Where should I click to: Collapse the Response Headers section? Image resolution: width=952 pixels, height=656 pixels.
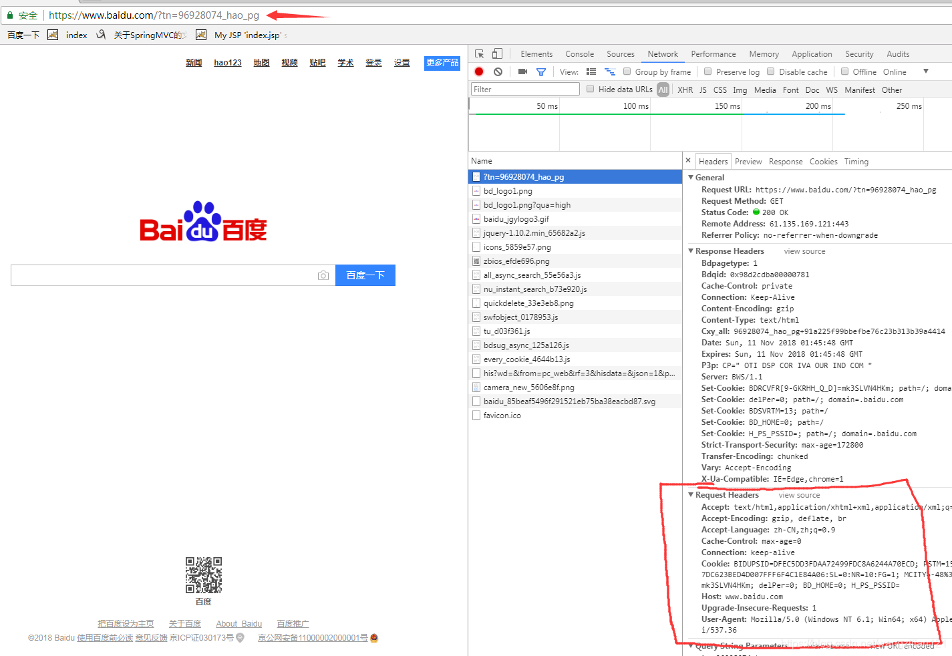(x=691, y=251)
